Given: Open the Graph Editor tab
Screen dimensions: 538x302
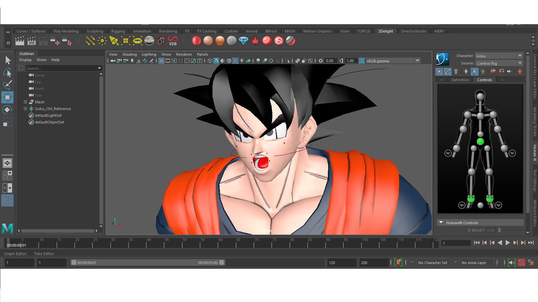Looking at the screenshot, I should (15, 254).
